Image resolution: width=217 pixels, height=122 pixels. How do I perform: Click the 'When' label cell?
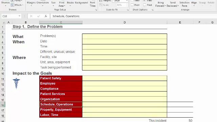click(x=19, y=42)
